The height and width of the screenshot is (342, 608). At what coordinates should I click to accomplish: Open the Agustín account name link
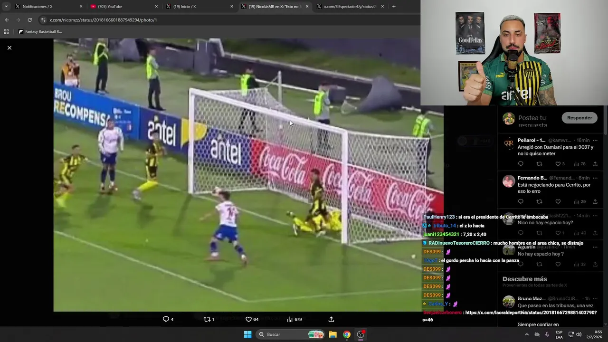(526, 247)
